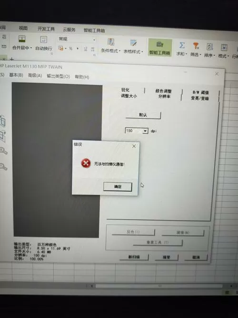Click the upper page-select icon in scanner sidebar
The image size is (238, 318).
[x=3, y=121]
